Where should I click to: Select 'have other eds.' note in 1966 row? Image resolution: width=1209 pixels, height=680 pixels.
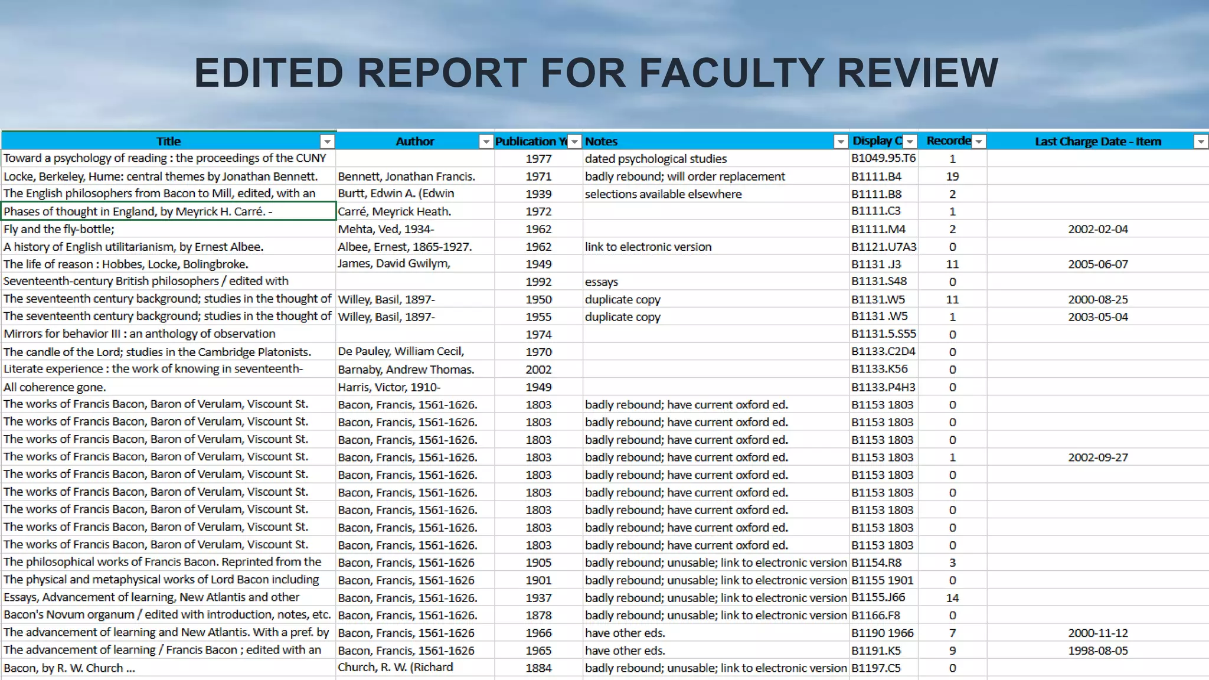[x=716, y=633]
